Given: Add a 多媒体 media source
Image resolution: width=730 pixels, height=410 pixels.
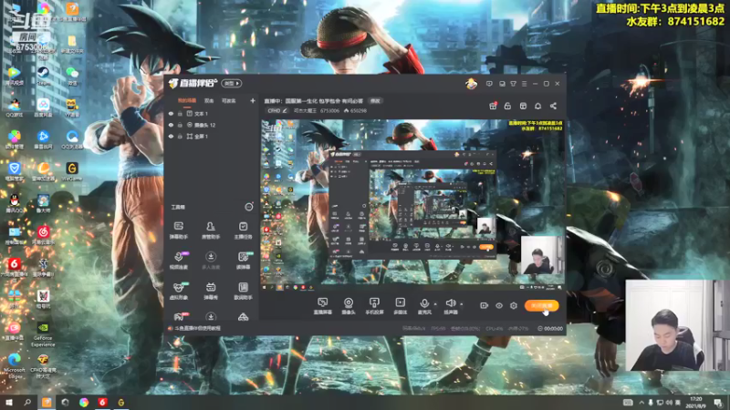Looking at the screenshot, I should 400,306.
